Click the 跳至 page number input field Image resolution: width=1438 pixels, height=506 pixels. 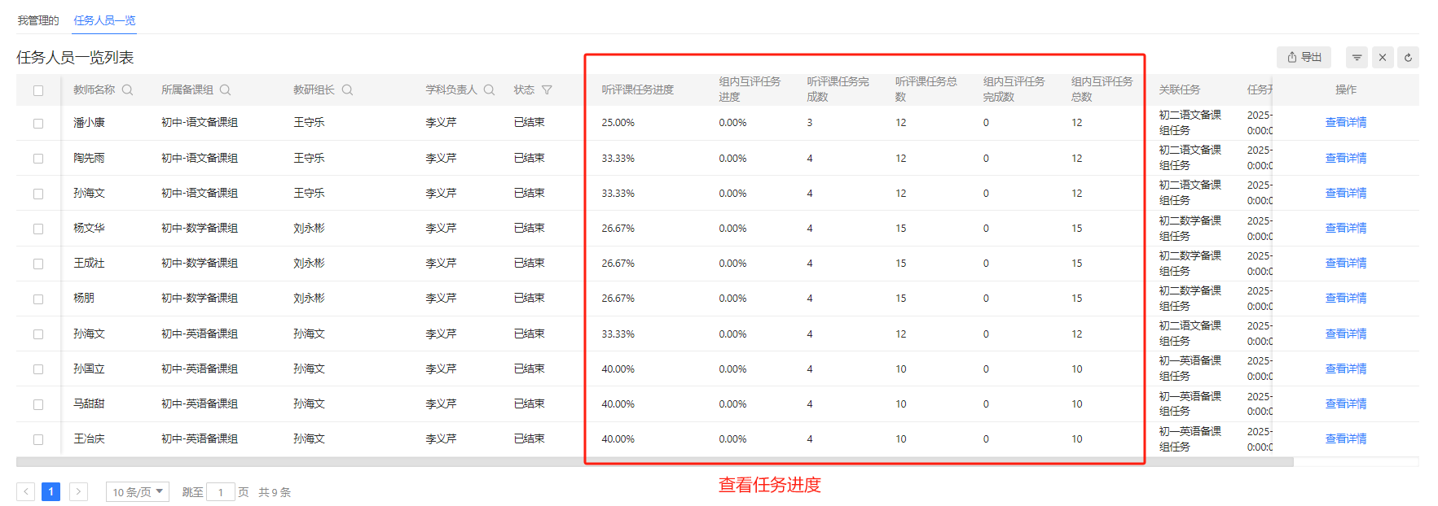pos(221,492)
